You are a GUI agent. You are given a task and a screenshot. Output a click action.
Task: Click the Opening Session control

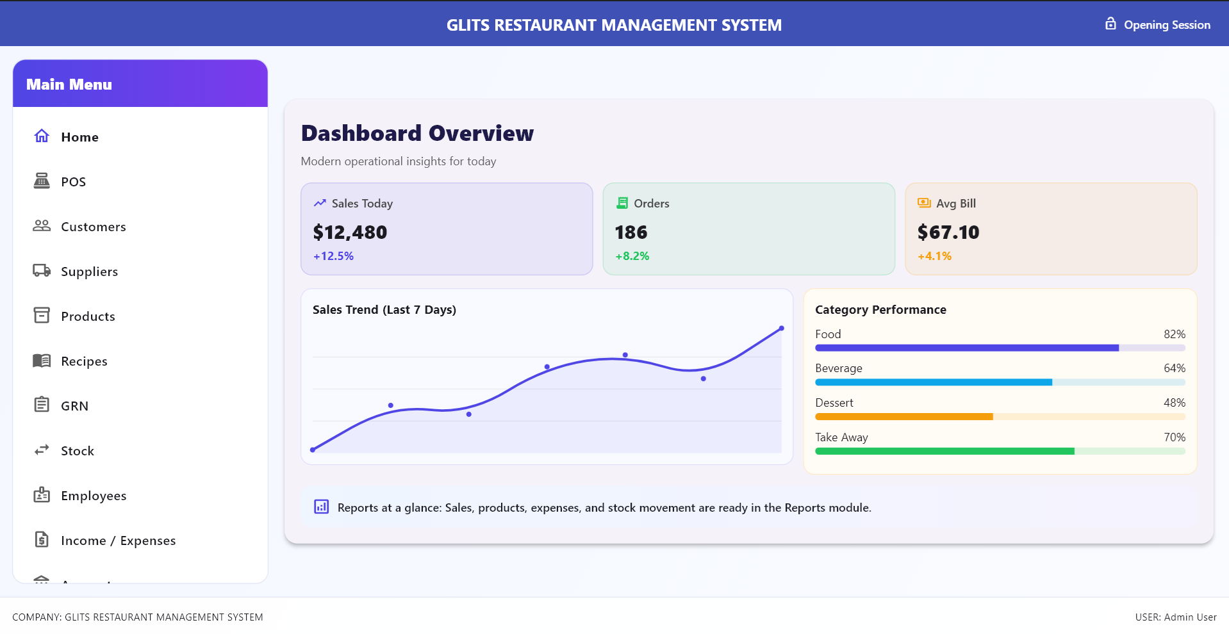[1167, 25]
